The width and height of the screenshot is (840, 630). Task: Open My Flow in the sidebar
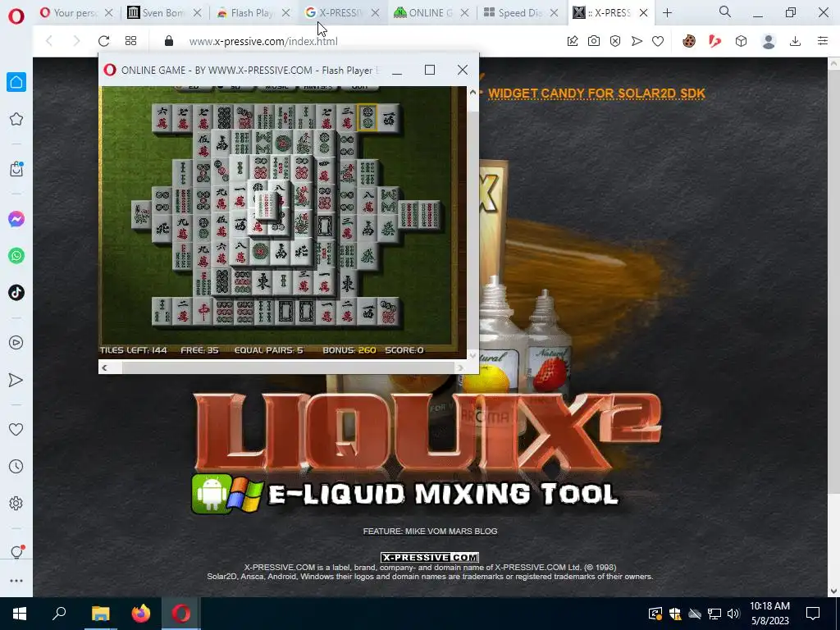[16, 380]
